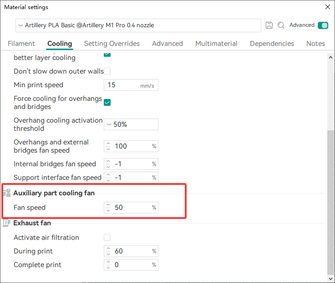
Task: Click the save preset floppy disk icon
Action: tap(269, 25)
